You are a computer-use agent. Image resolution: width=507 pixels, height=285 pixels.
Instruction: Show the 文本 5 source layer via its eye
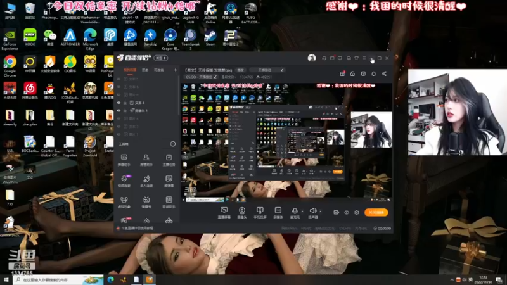(119, 79)
